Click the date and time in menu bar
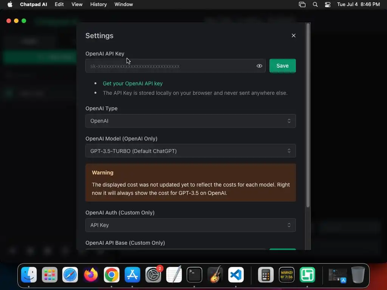 (x=358, y=5)
